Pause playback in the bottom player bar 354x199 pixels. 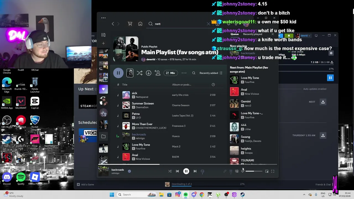coord(186,171)
